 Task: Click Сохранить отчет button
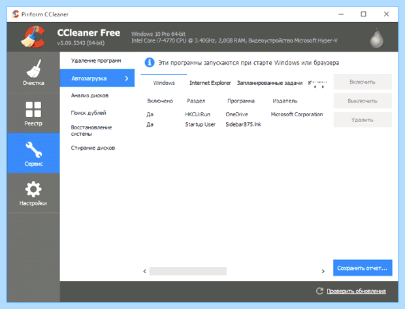[x=363, y=268]
